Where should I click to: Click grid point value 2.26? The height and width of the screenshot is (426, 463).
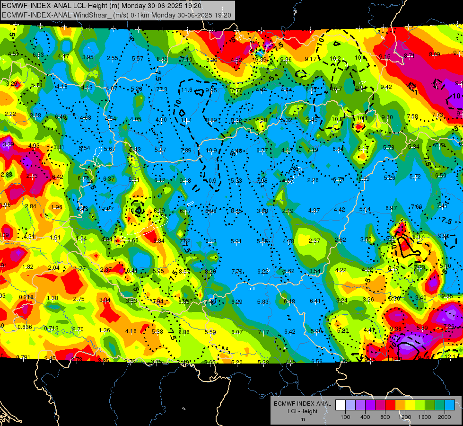313,180
